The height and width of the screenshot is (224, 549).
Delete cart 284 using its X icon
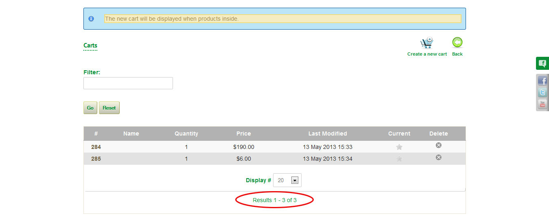439,145
